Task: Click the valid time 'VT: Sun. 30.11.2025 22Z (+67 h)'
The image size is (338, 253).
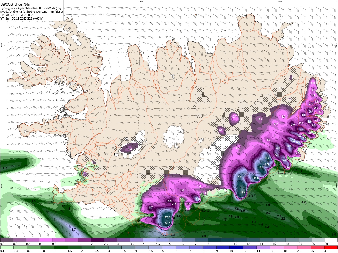Action: pos(22,18)
